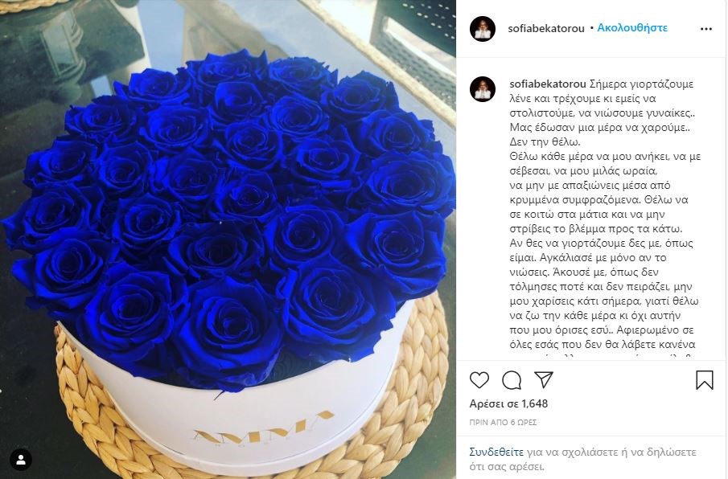Open sofiabekatorou's profile picture in the header
This screenshot has height=479, width=728.
tap(483, 29)
